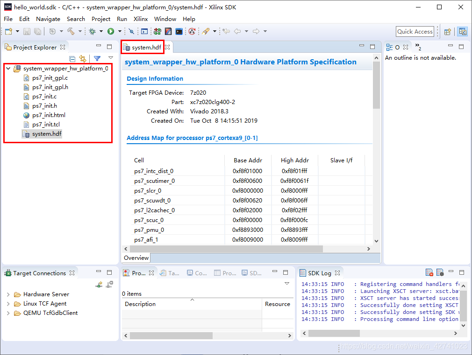Maximize the Project Explorer view
The height and width of the screenshot is (355, 472).
(109, 47)
